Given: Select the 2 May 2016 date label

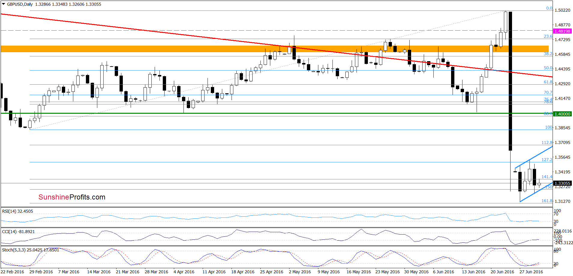Looking at the screenshot, I should point(300,272).
